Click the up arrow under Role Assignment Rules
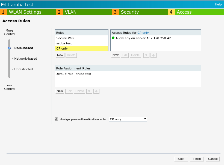Viewport: 224px width, 165px height. pyautogui.click(x=89, y=91)
